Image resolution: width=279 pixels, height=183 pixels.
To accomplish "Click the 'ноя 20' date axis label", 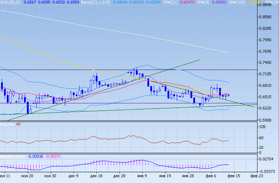I will 27,176.
